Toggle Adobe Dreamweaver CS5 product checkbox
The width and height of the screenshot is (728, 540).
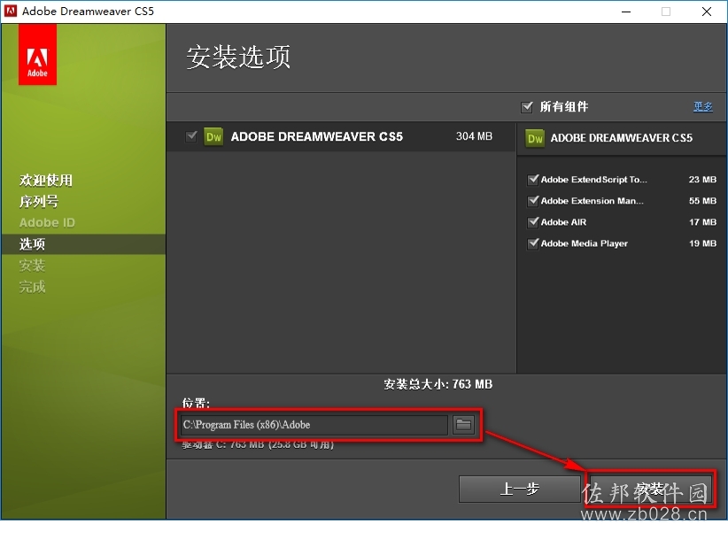(191, 136)
